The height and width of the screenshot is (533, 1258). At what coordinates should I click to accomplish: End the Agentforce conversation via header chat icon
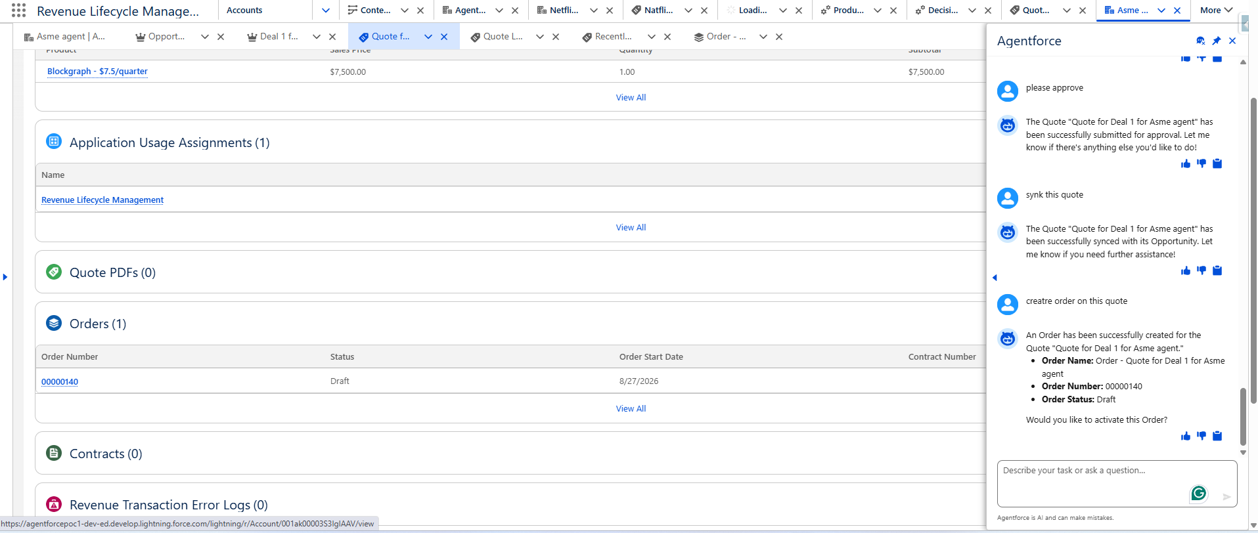click(x=1201, y=41)
